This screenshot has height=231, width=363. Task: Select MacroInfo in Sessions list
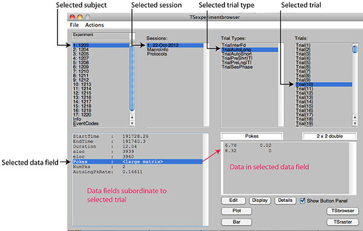[175, 49]
